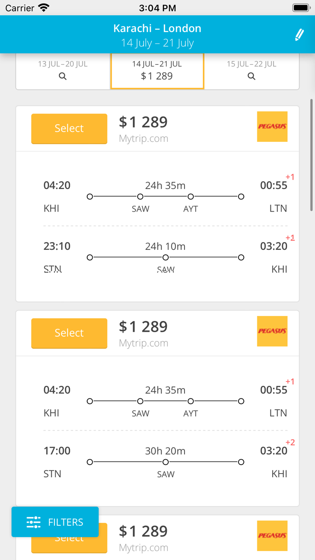Image resolution: width=315 pixels, height=560 pixels.
Task: Search the 13 Jul–20 Jul date range
Action: point(63,77)
